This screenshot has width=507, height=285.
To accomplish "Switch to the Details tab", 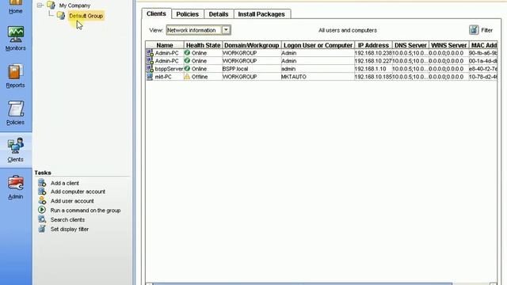I will pyautogui.click(x=219, y=14).
